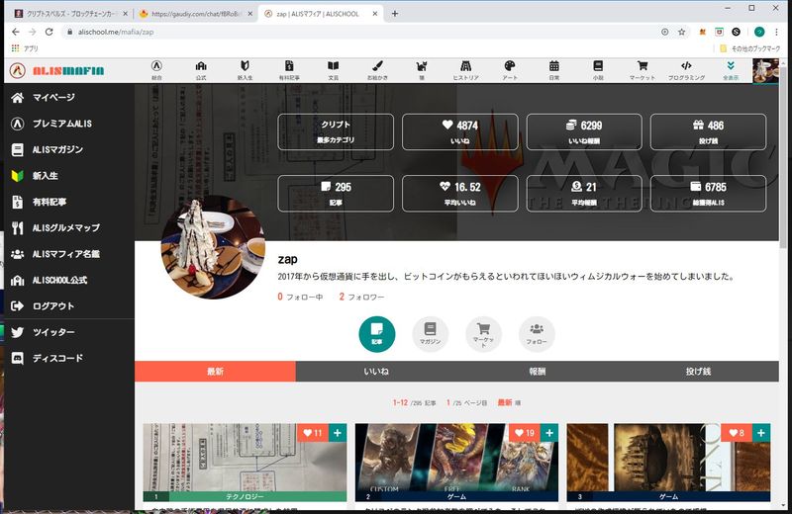The height and width of the screenshot is (514, 792).
Task: Click the ALISMAFIA logo
Action: 56,71
